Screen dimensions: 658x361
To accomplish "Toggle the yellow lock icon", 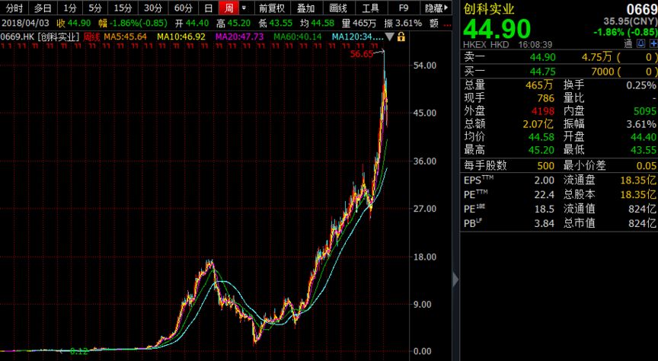I will point(401,37).
